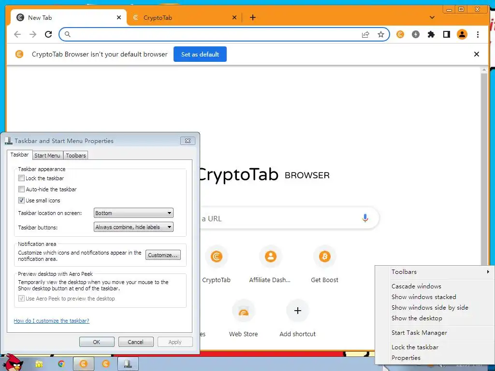The height and width of the screenshot is (371, 495).
Task: Open the orange CryptoTab toolbar extension icon
Action: point(400,34)
